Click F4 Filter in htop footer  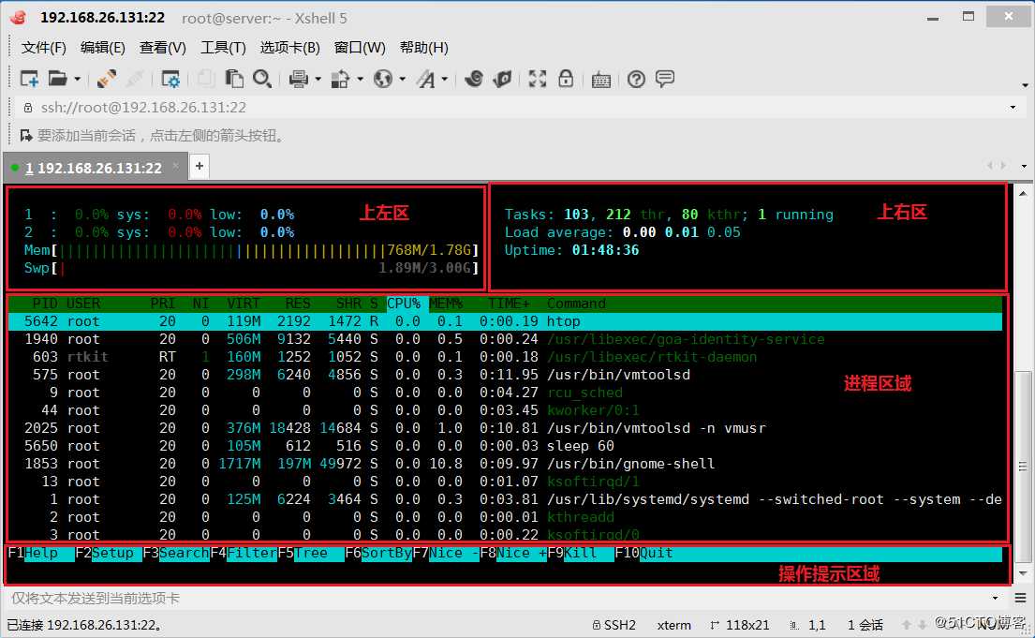(x=244, y=553)
